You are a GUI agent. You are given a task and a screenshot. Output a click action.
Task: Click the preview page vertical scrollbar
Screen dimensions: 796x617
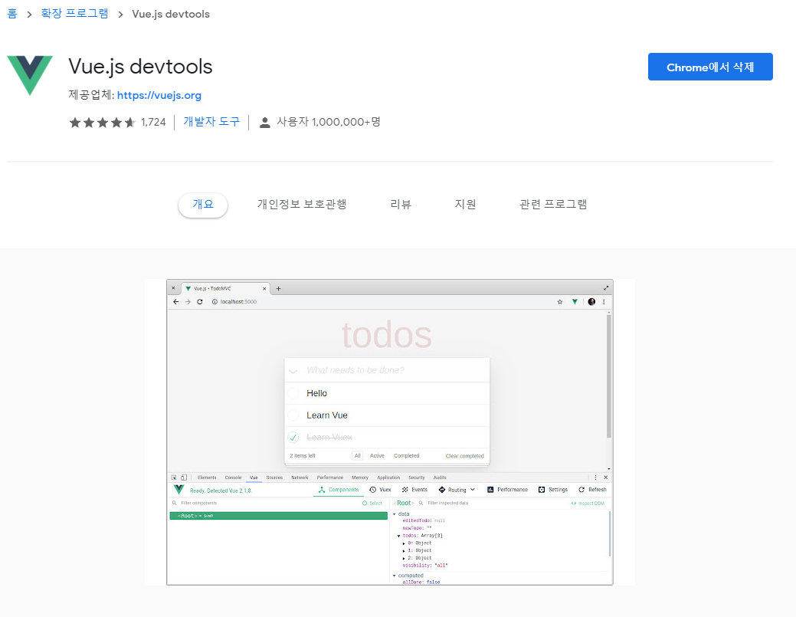(608, 376)
